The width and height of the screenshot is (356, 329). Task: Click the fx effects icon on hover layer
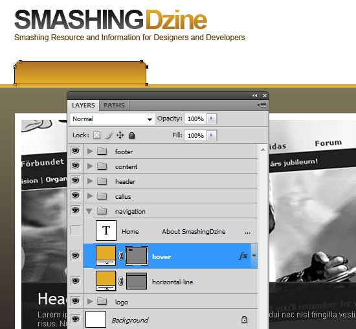tap(243, 256)
